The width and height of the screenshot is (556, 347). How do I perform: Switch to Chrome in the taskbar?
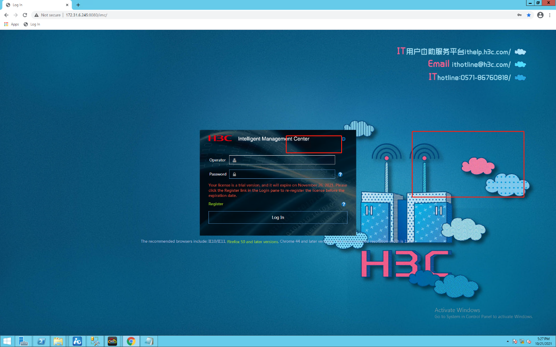point(131,341)
